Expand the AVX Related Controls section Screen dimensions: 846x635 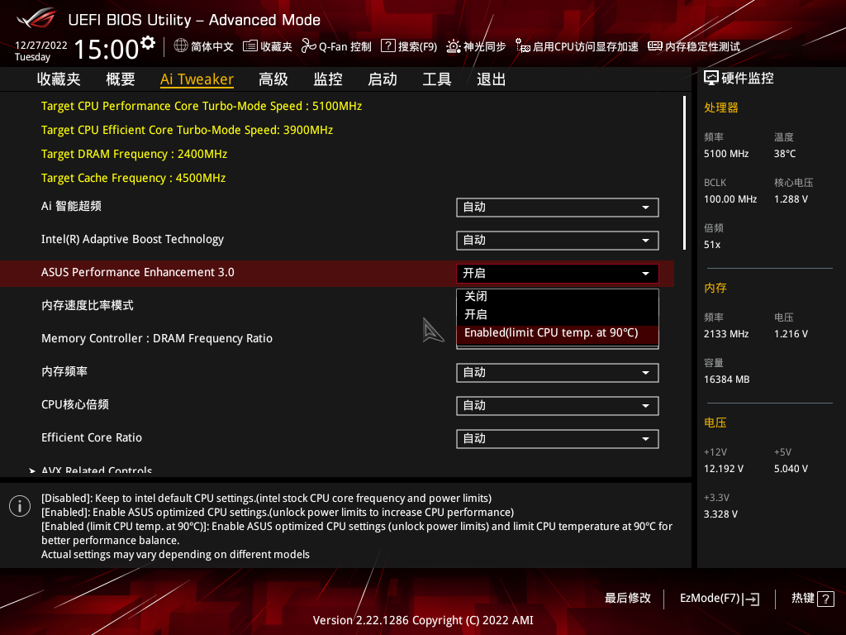tap(97, 469)
